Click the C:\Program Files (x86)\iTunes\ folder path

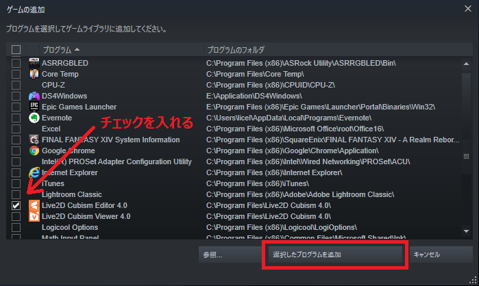(x=258, y=183)
